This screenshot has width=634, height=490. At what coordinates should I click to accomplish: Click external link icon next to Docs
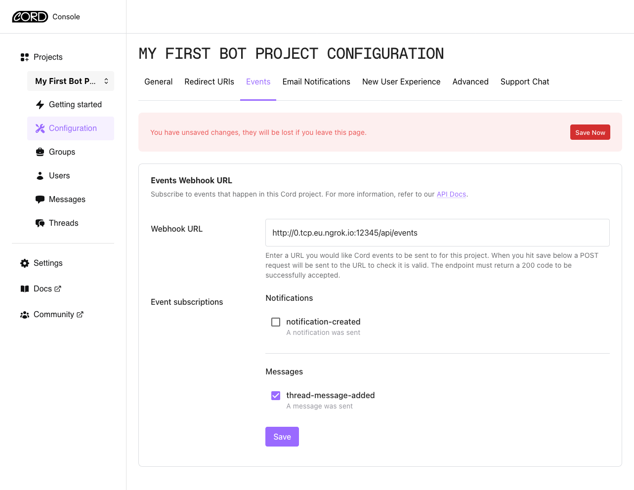[58, 288]
